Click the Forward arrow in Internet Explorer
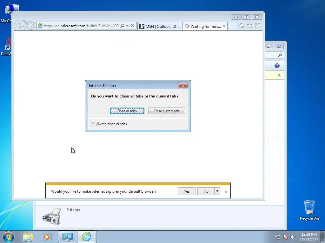This screenshot has height=243, width=325. (31, 26)
